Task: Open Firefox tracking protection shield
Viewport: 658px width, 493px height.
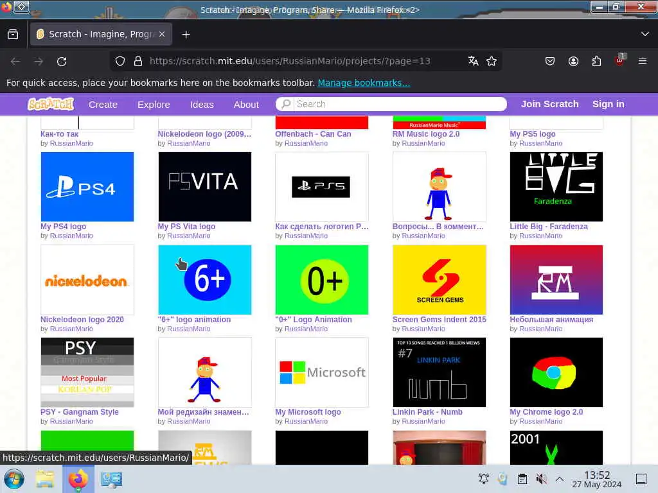Action: pyautogui.click(x=120, y=61)
